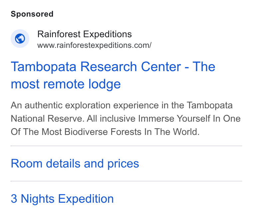Click the word 'prices' in the sitelink
This screenshot has width=253, height=216.
click(123, 164)
